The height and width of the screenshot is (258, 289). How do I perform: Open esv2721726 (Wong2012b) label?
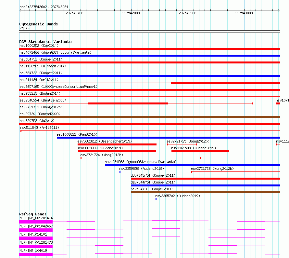click(212, 169)
